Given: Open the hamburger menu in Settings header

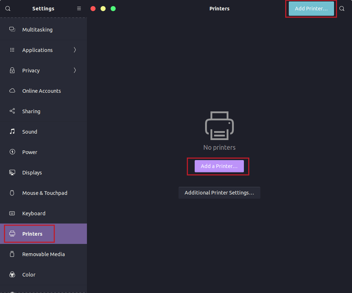Looking at the screenshot, I should click(79, 8).
